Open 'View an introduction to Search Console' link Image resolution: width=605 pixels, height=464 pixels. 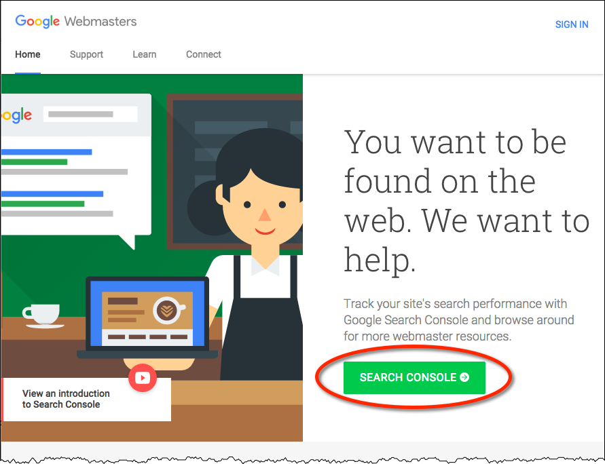[x=66, y=399]
